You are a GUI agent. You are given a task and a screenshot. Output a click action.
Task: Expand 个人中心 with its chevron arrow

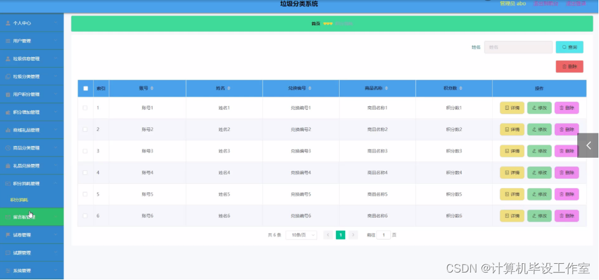tap(56, 23)
